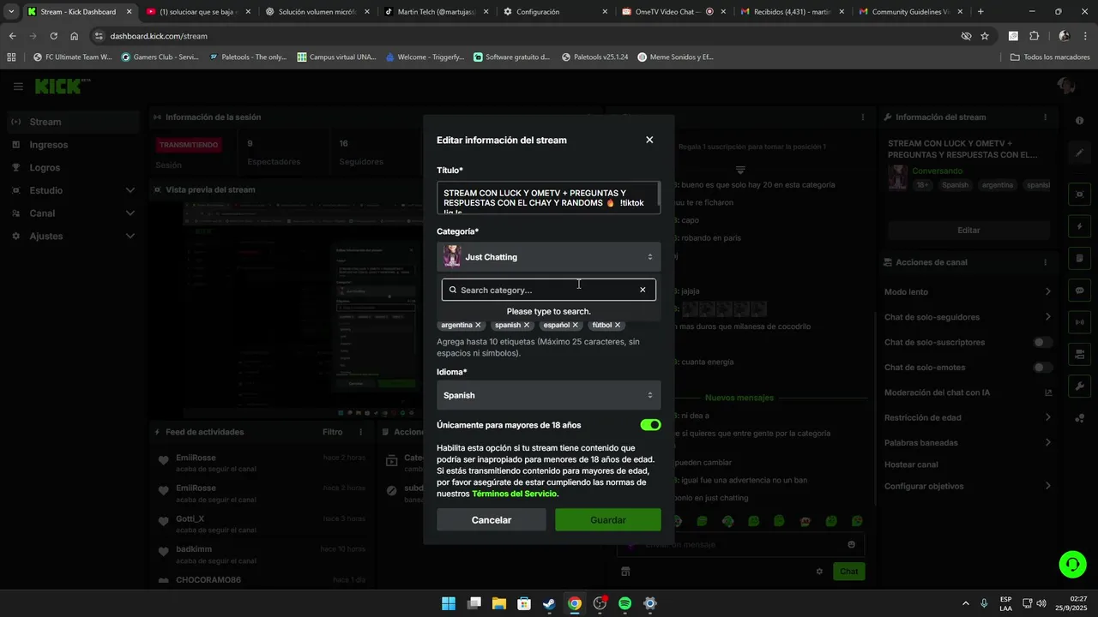Open Moderación del chat con IA link icon

coord(1048,392)
